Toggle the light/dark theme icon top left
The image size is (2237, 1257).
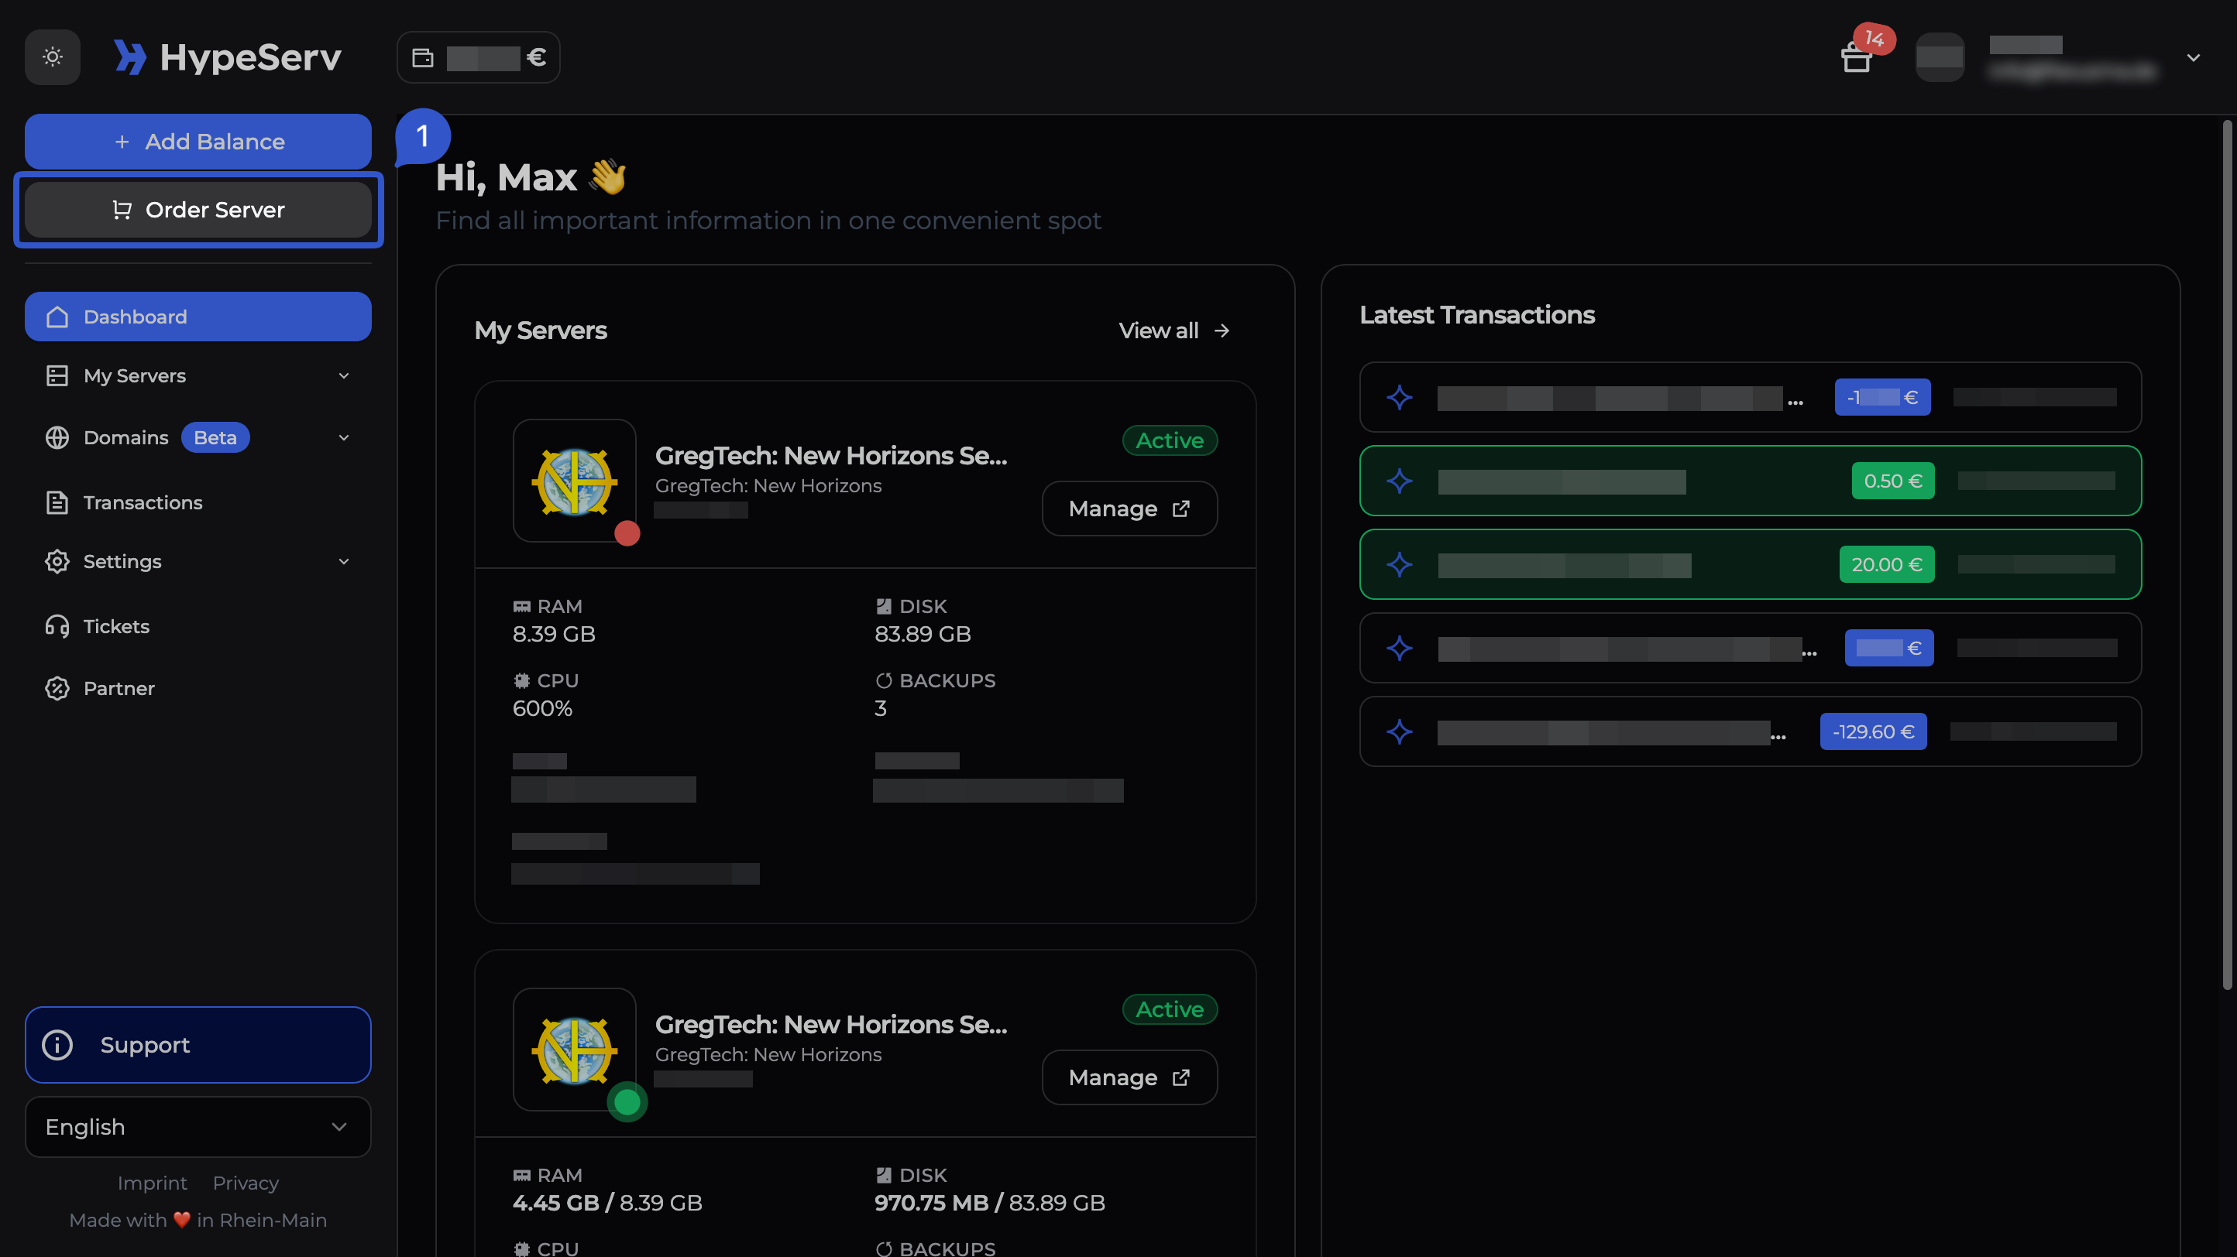51,57
